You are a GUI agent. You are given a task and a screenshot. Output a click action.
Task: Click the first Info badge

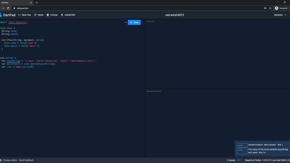[x=242, y=145]
